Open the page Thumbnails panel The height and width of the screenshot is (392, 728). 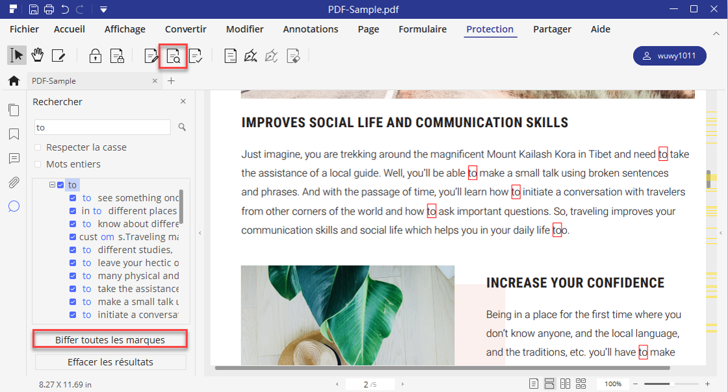coord(14,110)
